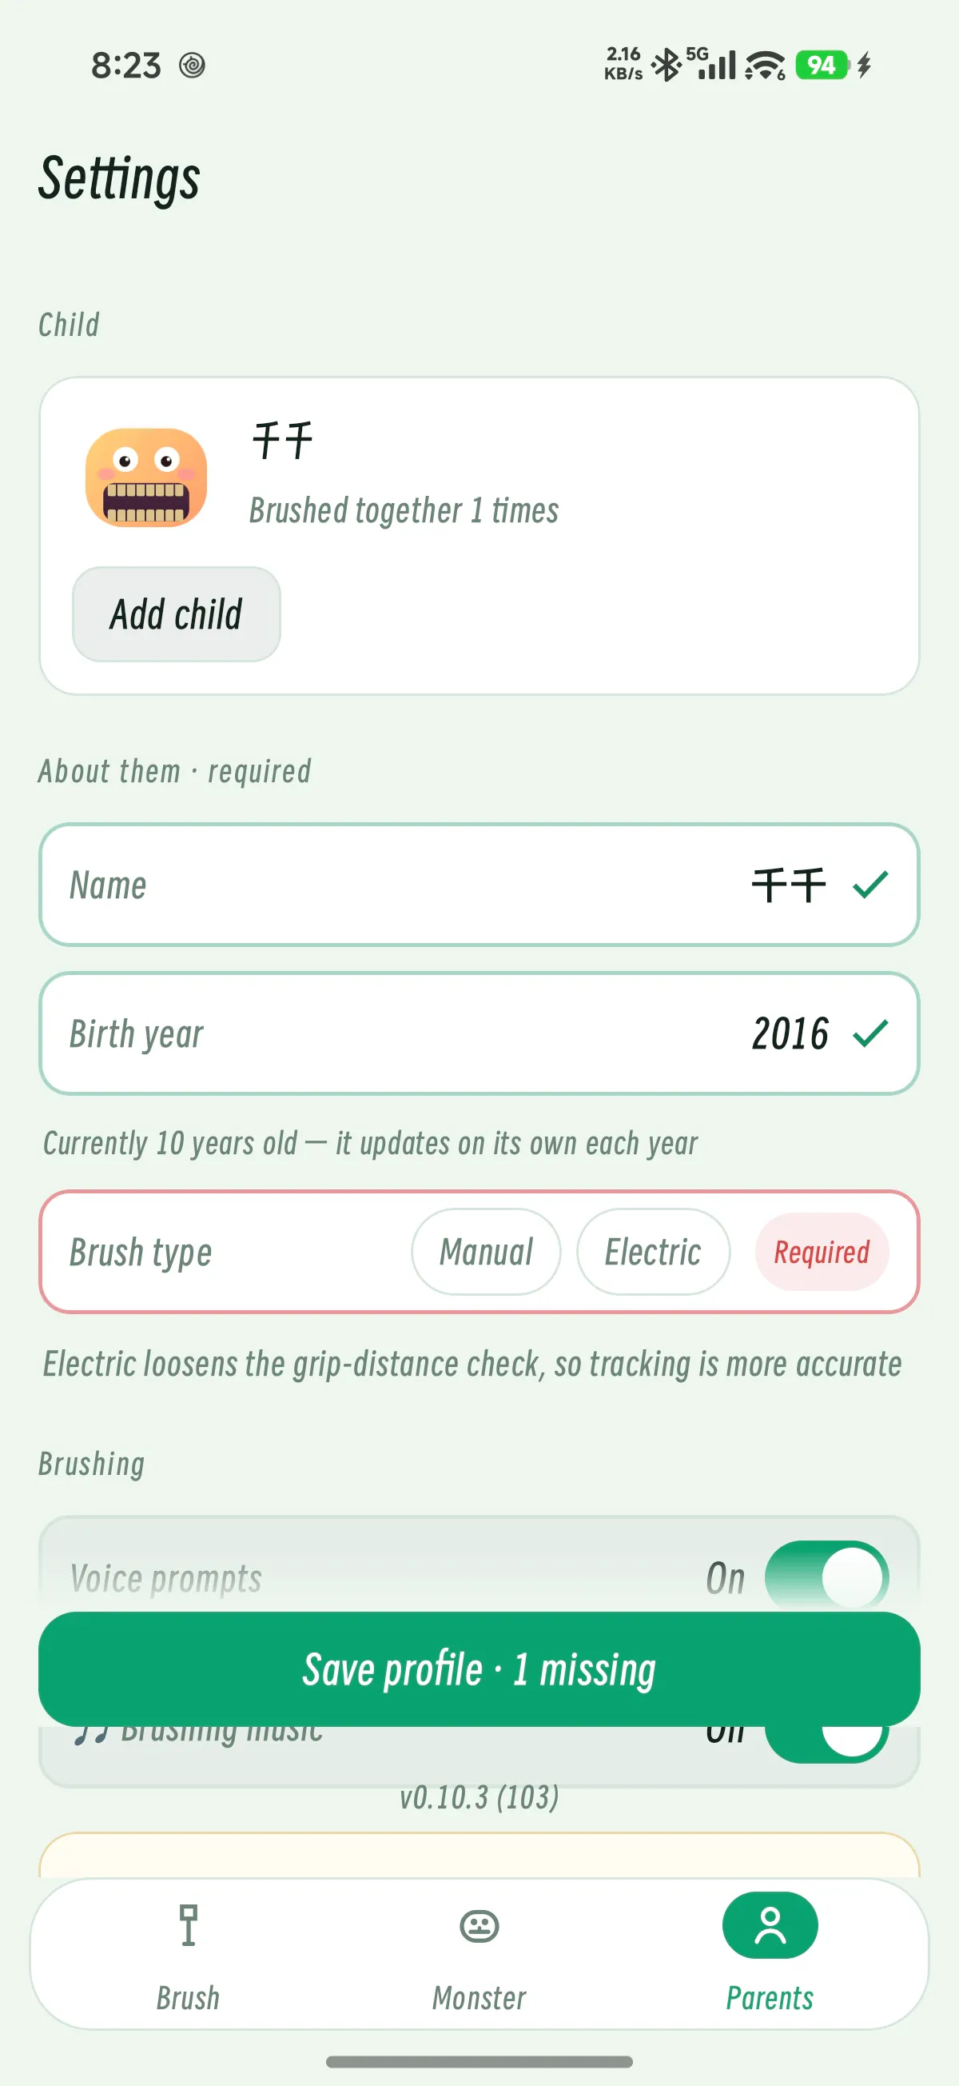
Task: Tap the battery indicator showing 94
Action: pyautogui.click(x=822, y=65)
